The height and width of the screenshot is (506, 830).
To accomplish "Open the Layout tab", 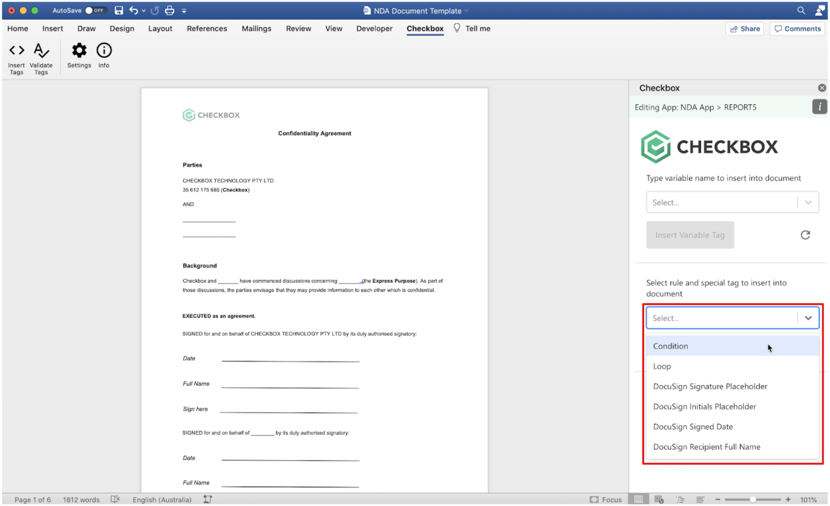I will [160, 28].
